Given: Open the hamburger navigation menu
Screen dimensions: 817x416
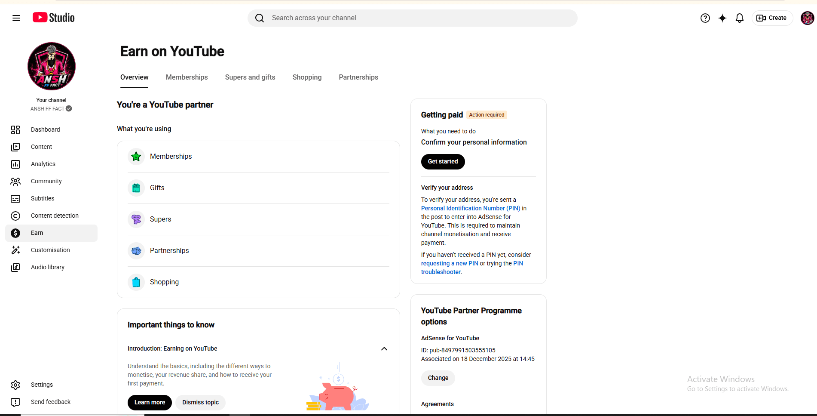Looking at the screenshot, I should (x=16, y=18).
